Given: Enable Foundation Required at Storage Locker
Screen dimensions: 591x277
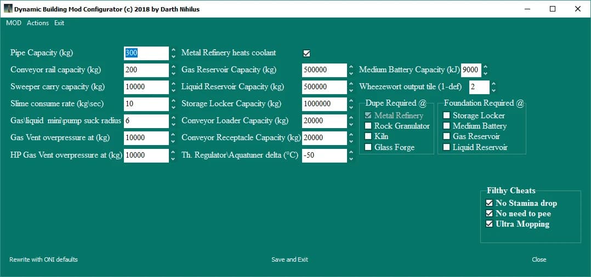Looking at the screenshot, I should click(x=447, y=116).
